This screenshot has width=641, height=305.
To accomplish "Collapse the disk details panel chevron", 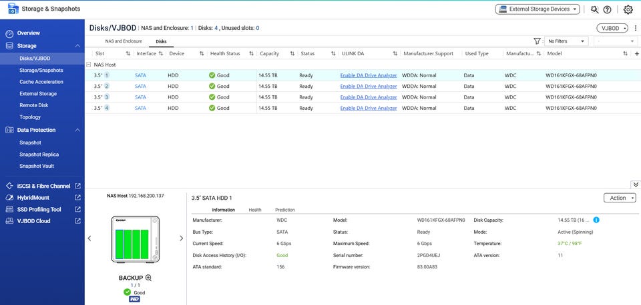I will coord(635,184).
